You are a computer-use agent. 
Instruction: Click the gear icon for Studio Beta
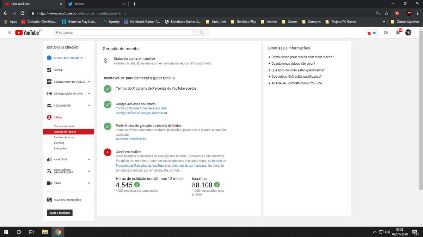pyautogui.click(x=49, y=58)
